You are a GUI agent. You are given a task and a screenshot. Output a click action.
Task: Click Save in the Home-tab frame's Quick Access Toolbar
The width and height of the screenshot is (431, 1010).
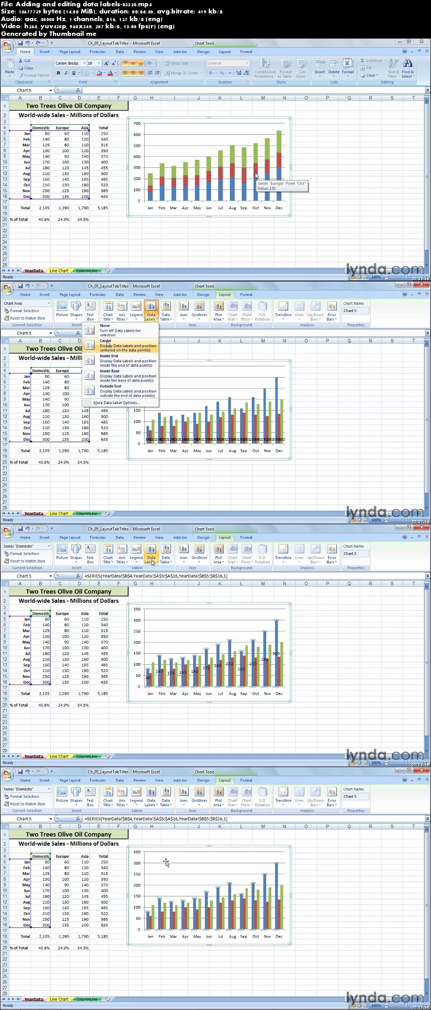pyautogui.click(x=20, y=43)
